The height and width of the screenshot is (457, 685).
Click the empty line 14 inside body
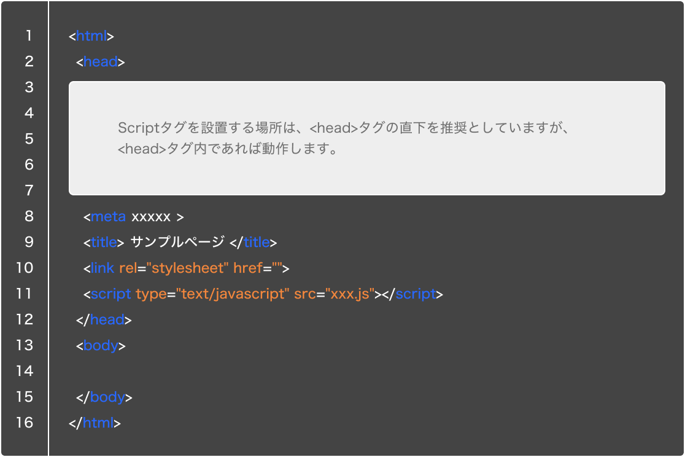pyautogui.click(x=246, y=371)
